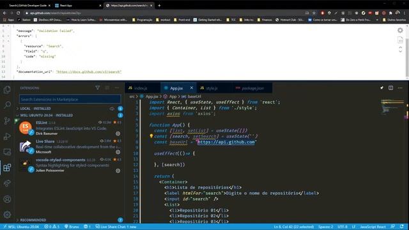Viewport: 409px width, 230px height.
Task: Split the editor with the split icon
Action: pos(390,88)
